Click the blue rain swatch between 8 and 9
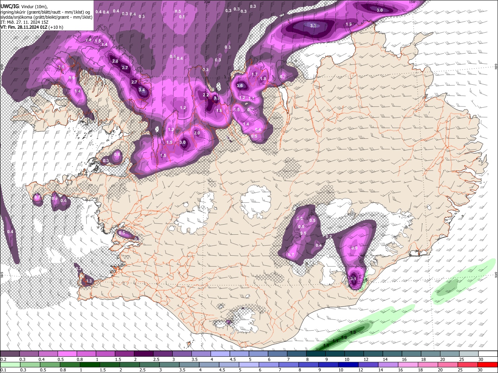Screen dimensions: 498x373 click(x=309, y=364)
